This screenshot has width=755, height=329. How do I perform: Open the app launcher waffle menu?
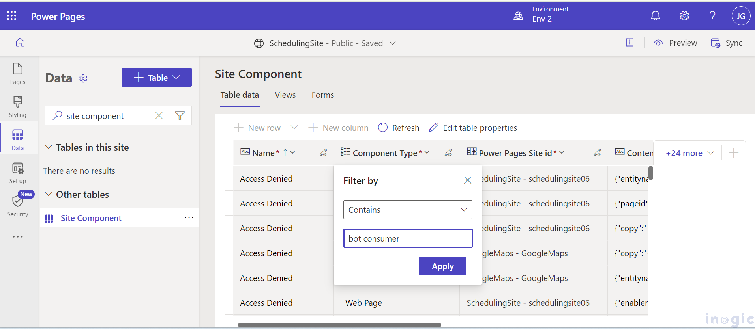point(12,16)
